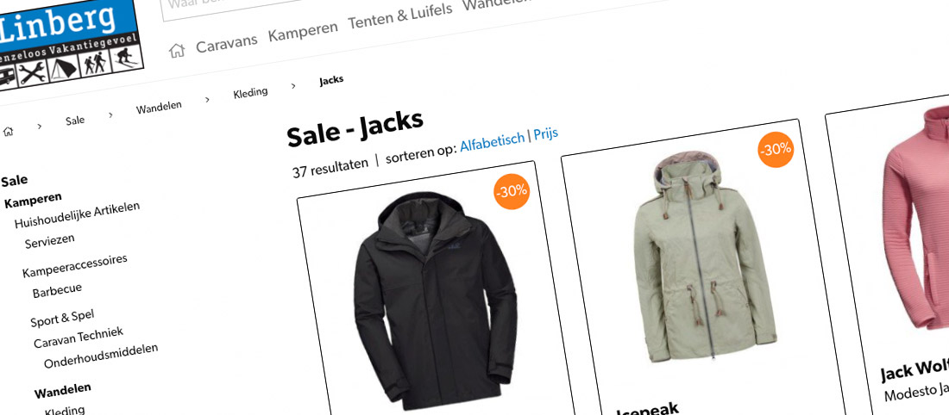Click the -30% badge on black jacket
Screen dimensions: 949x415
512,191
